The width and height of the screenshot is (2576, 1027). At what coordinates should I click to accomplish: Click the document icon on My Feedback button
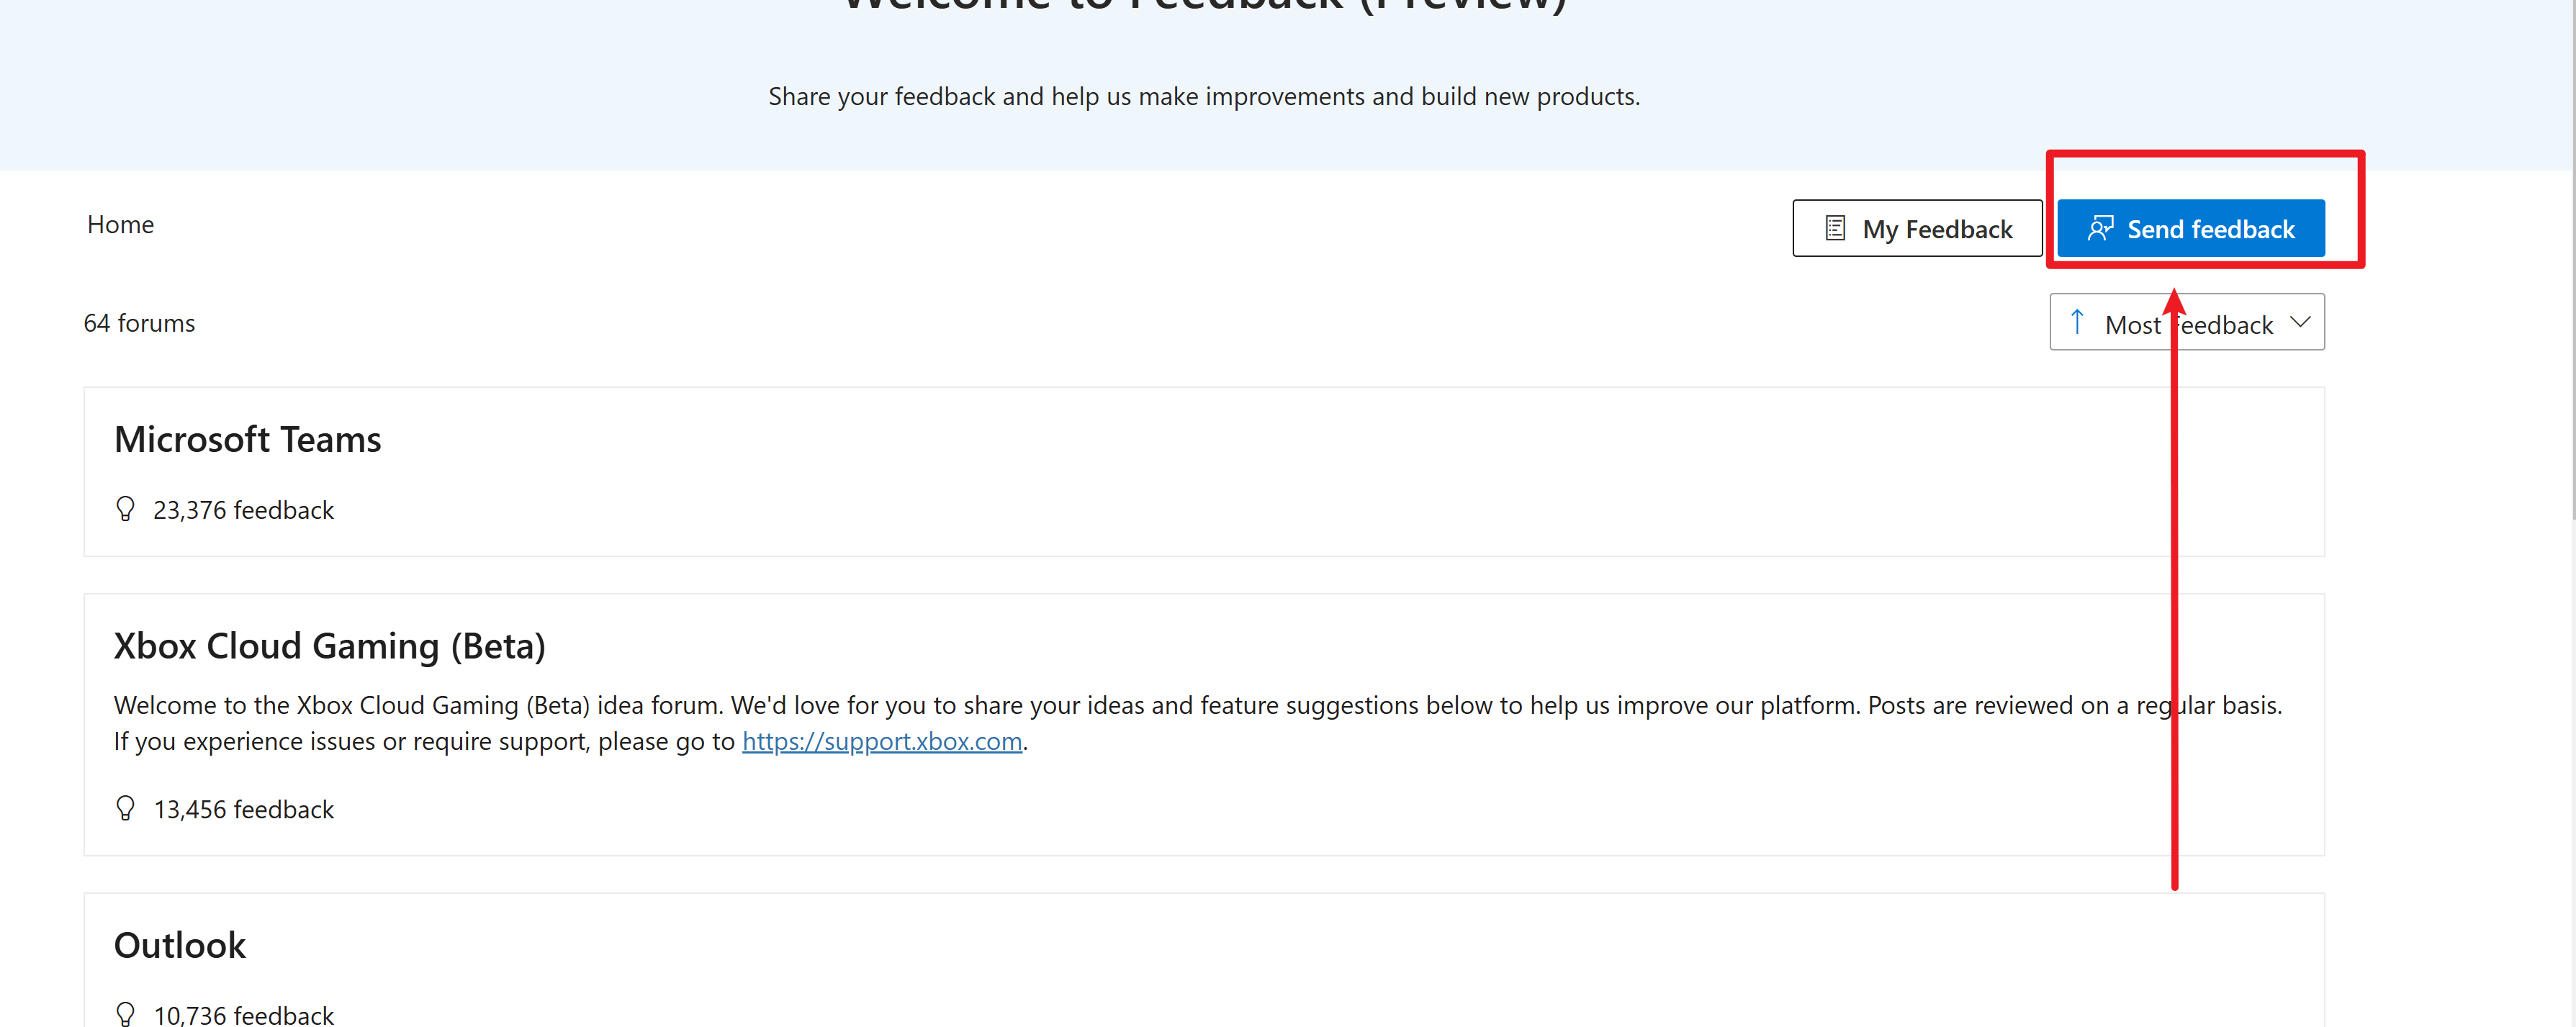point(1835,228)
